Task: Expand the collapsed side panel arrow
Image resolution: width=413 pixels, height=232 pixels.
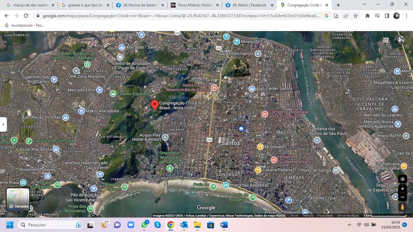Action: (3, 124)
